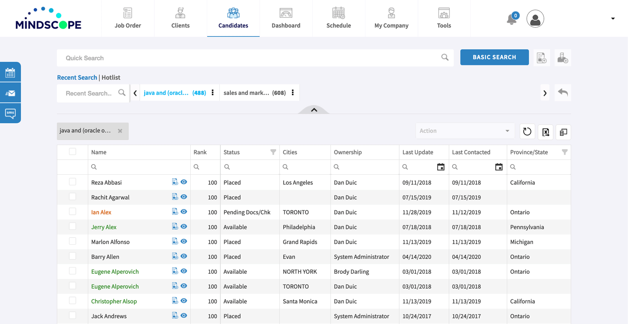Click the notification bell icon

512,19
